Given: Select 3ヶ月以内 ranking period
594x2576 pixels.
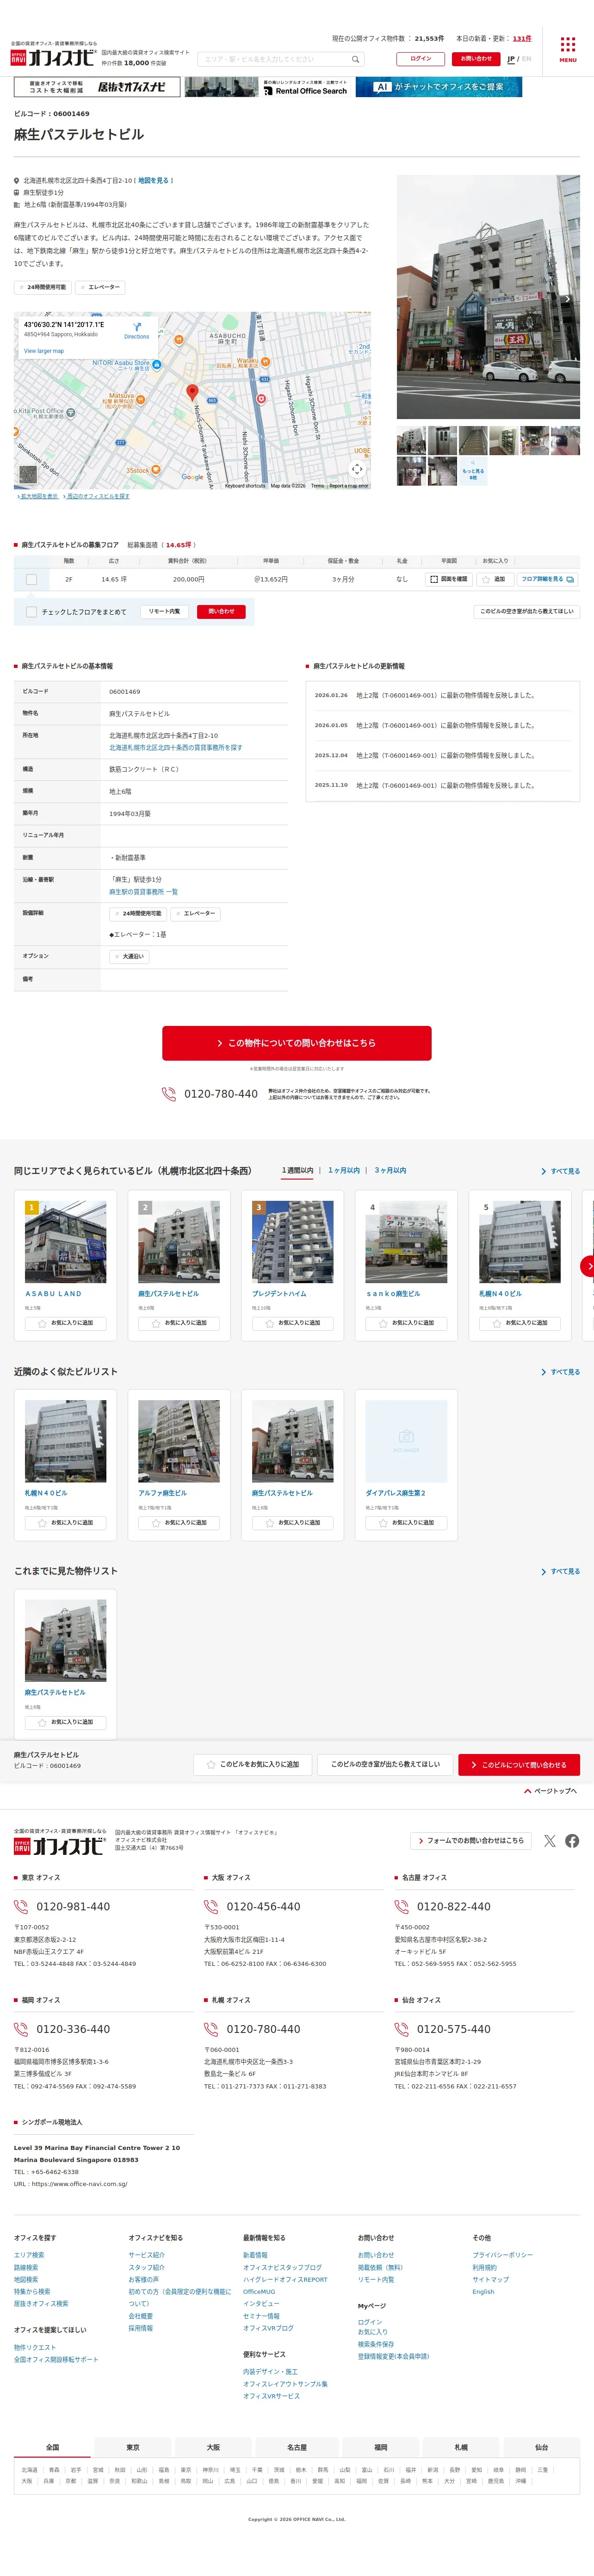Looking at the screenshot, I should tap(390, 1170).
